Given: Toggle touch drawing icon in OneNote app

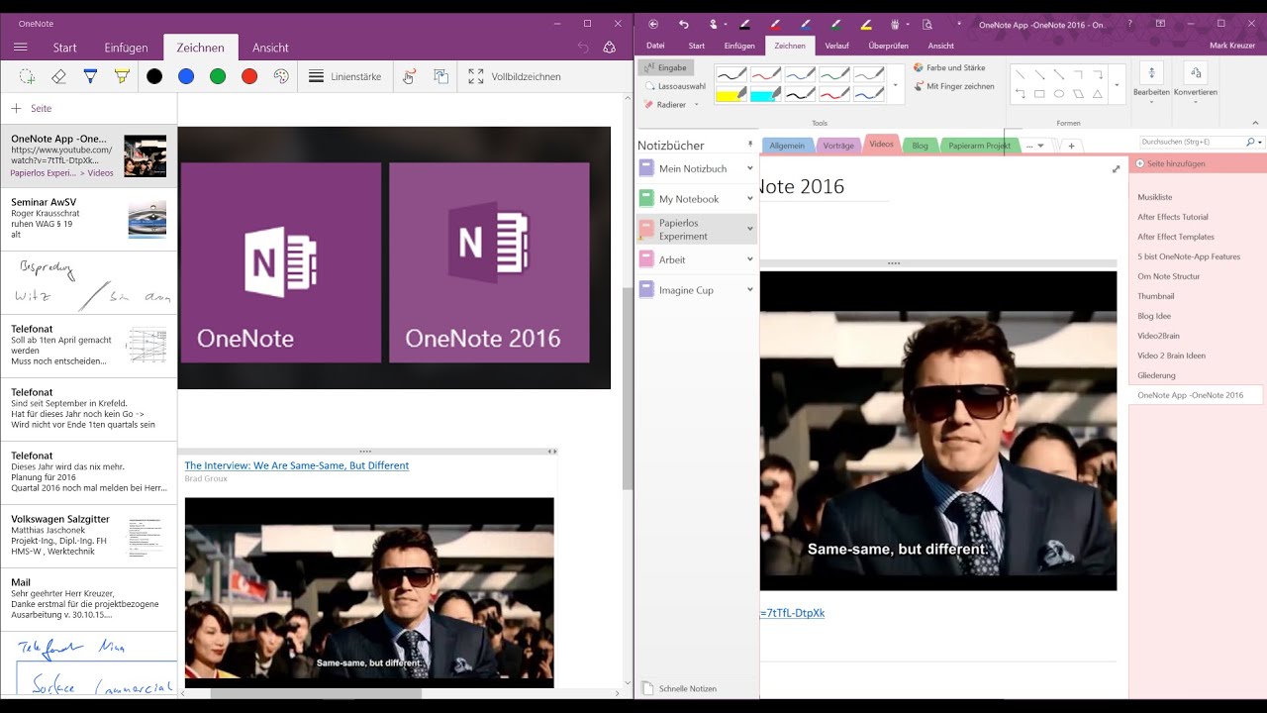Looking at the screenshot, I should [410, 76].
